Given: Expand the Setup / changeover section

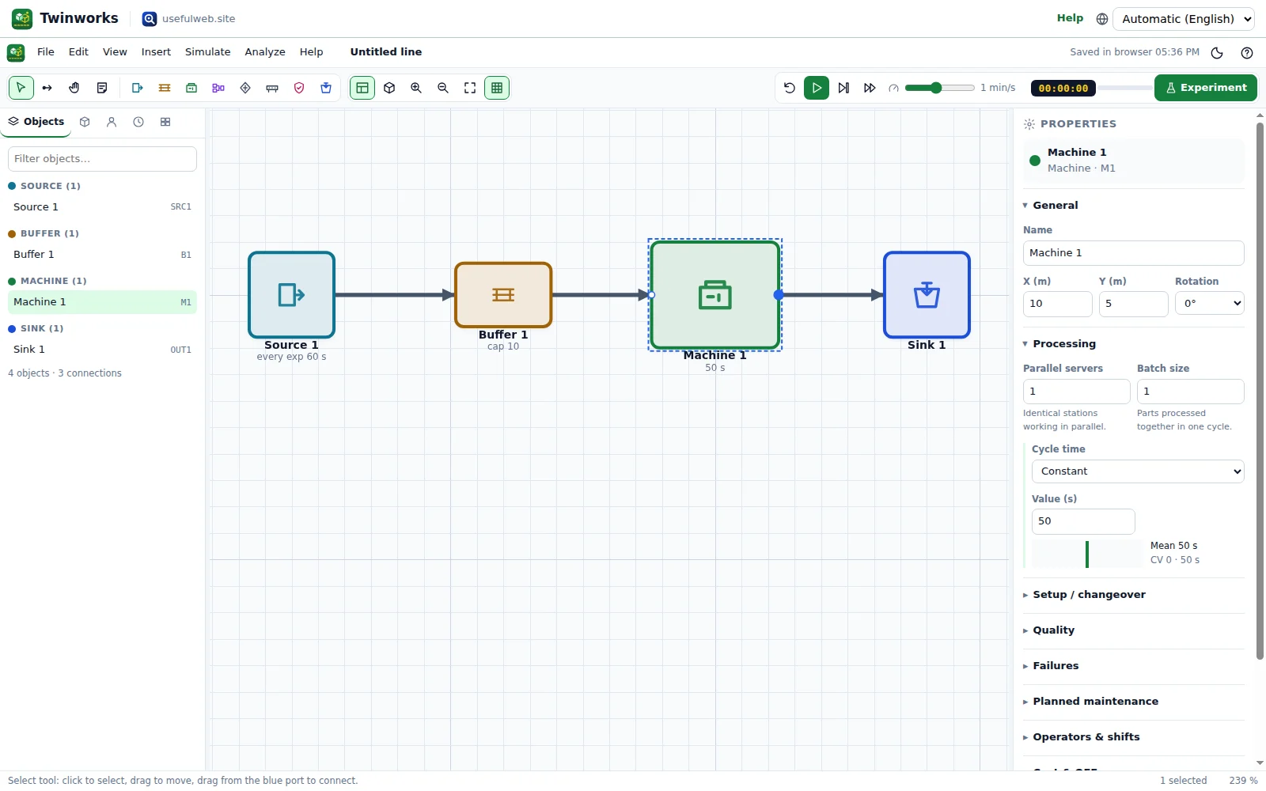Looking at the screenshot, I should 1134,595.
